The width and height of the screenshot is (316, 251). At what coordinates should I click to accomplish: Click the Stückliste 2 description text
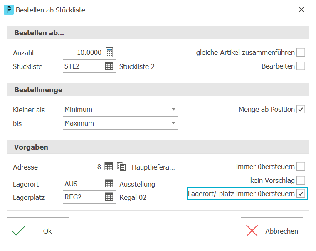137,66
